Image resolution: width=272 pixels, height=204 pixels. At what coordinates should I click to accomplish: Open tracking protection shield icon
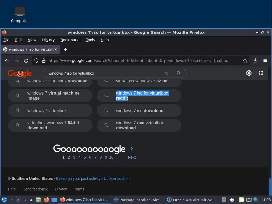coord(36,61)
